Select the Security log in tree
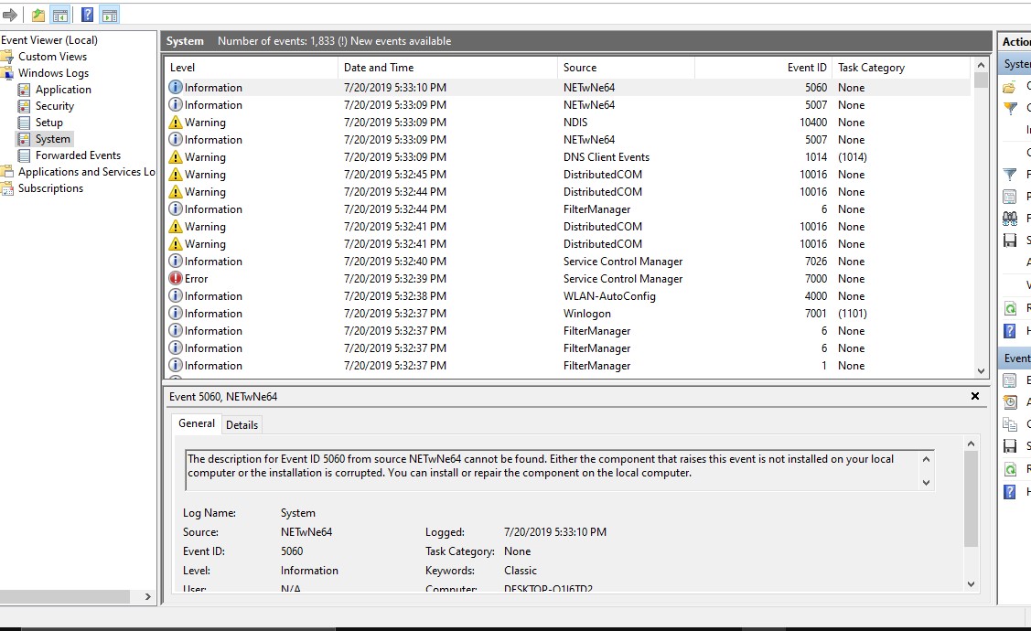Viewport: 1031px width, 631px height. (x=54, y=106)
